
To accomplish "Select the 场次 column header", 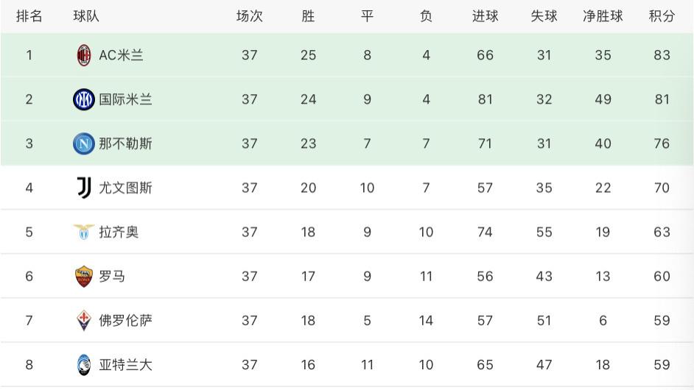I will [x=250, y=16].
